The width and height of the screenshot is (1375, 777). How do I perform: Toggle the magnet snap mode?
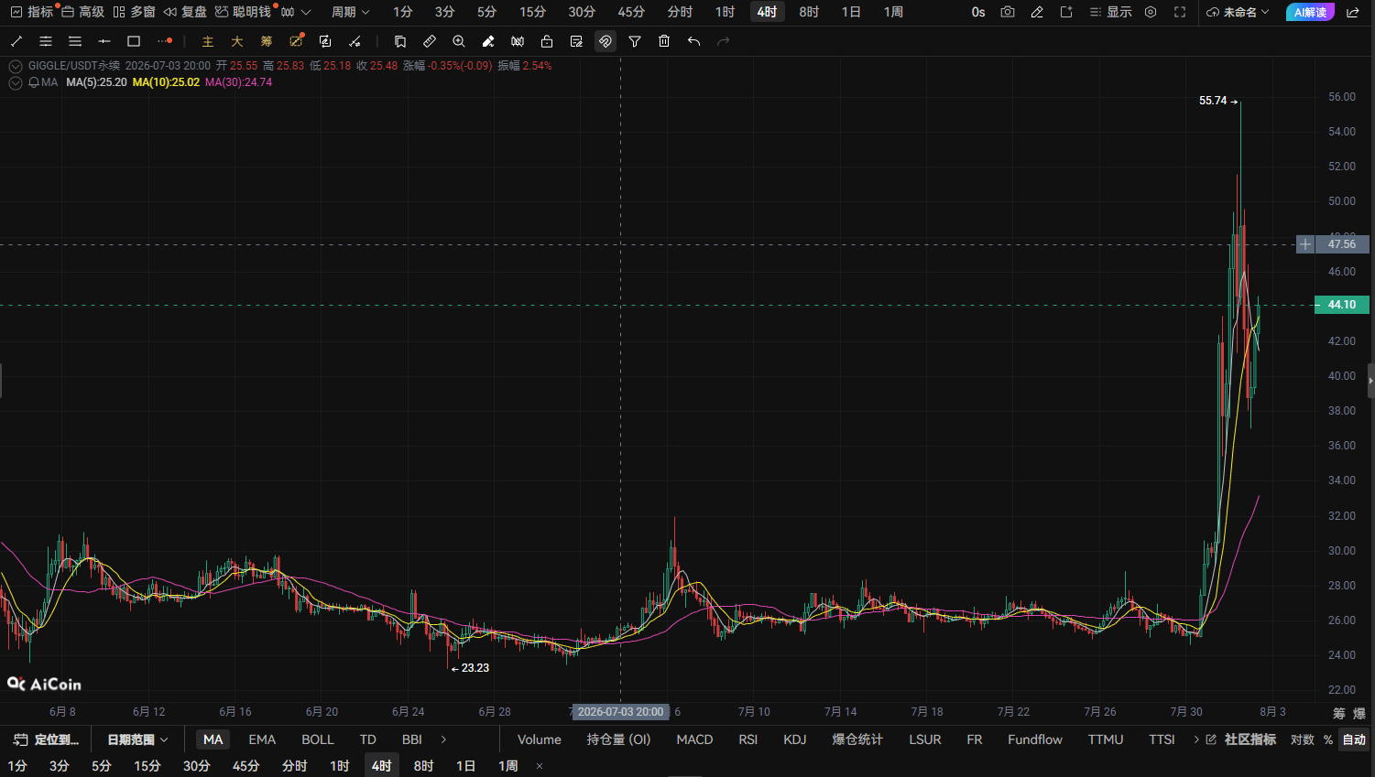coord(606,41)
